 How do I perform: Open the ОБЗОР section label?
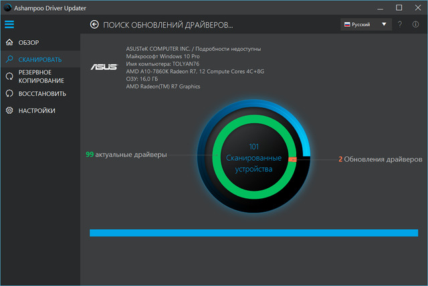(30, 42)
